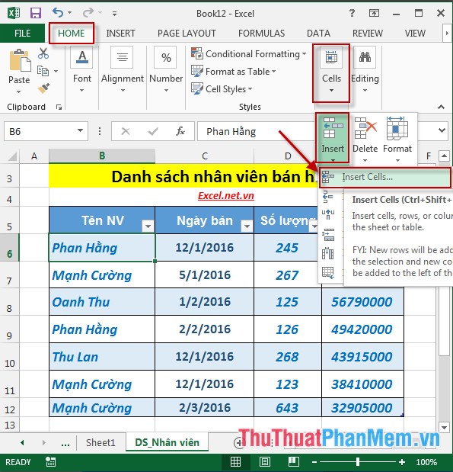Click the Insert Sheet Columns icon

click(328, 214)
